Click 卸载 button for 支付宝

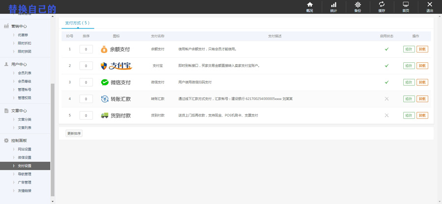tap(422, 66)
